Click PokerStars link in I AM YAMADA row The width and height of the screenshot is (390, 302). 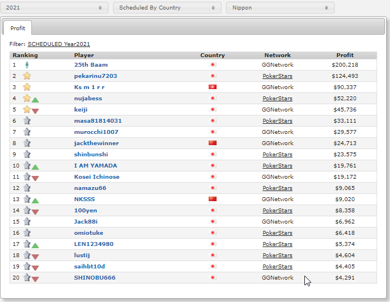278,165
